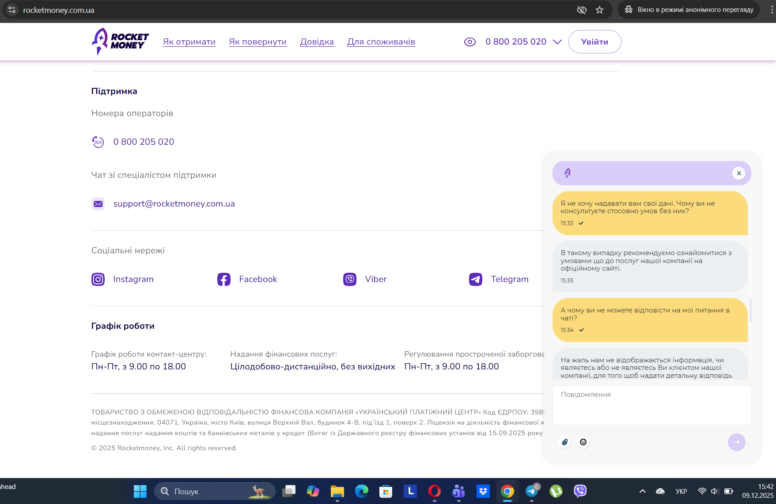Focus the 'Повідомлення' chat input field

coord(652,405)
